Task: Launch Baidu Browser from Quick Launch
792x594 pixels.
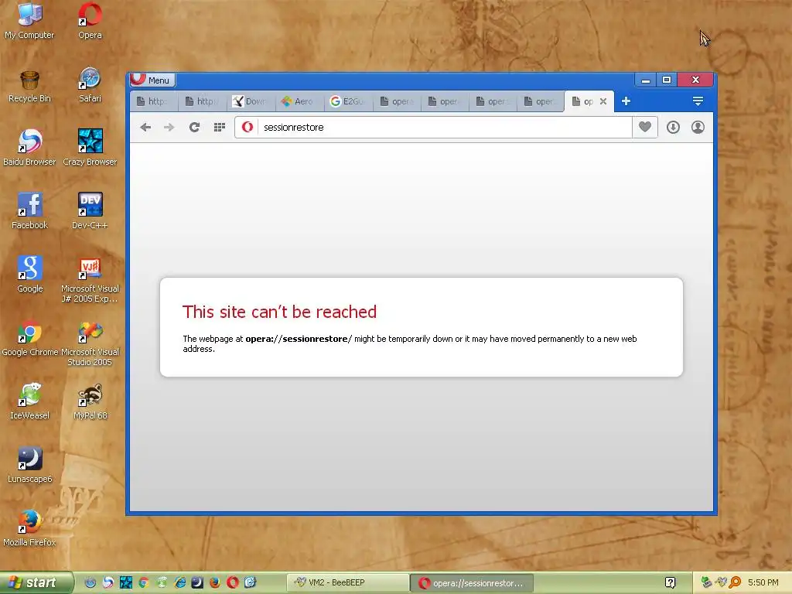Action: [x=108, y=582]
